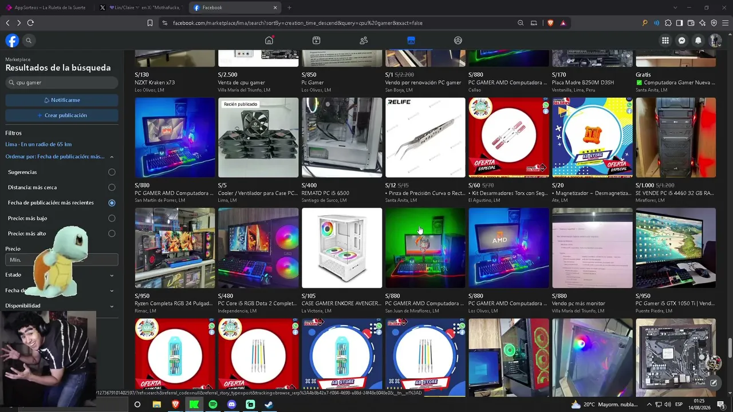Open the RELIFE tweezers listing thumbnail
The width and height of the screenshot is (733, 412).
(425, 137)
